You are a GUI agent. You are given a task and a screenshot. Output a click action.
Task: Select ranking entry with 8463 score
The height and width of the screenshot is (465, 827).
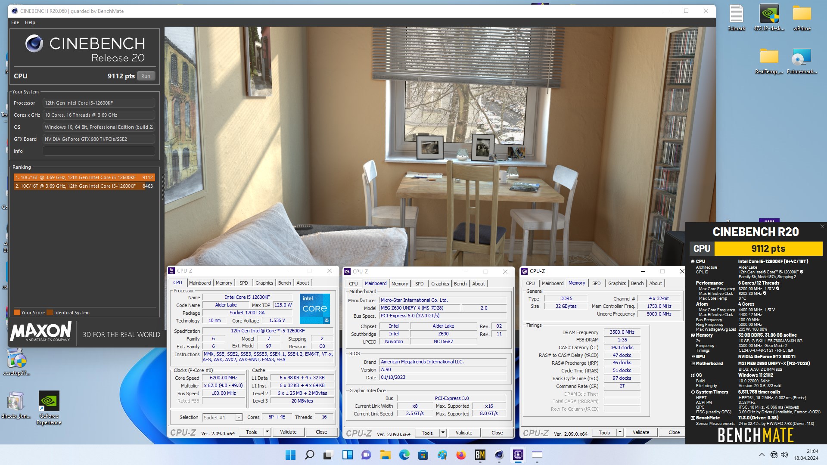click(84, 186)
